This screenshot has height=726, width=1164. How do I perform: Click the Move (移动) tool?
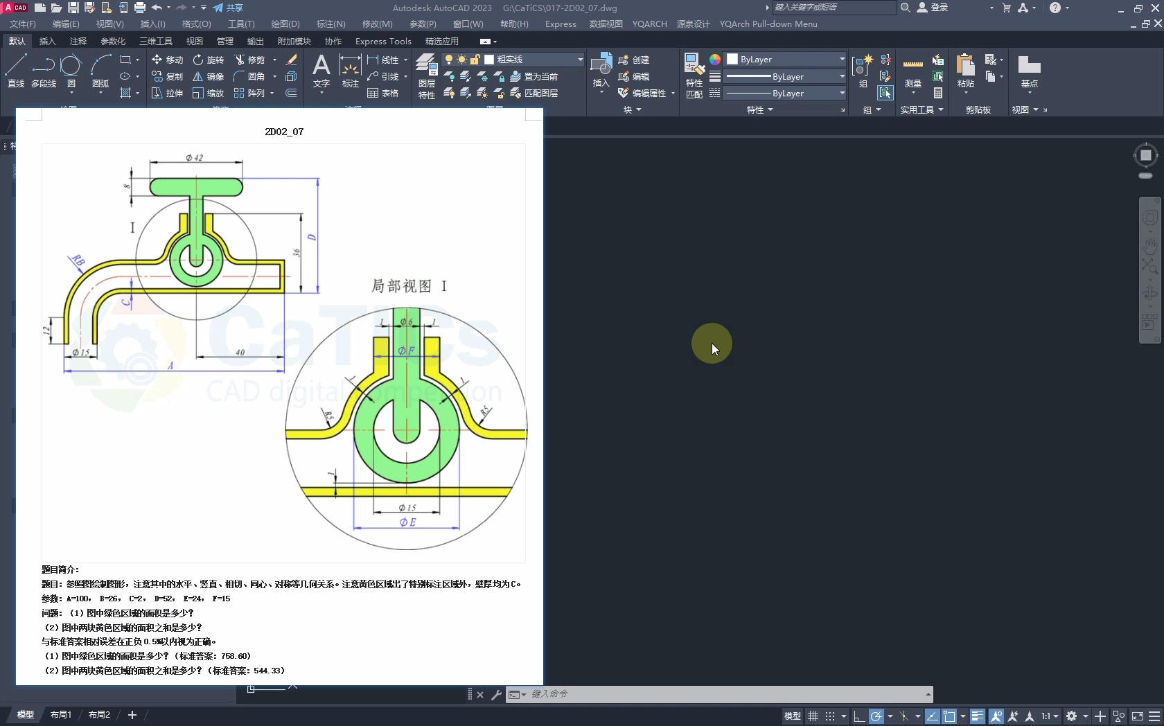[x=167, y=60]
